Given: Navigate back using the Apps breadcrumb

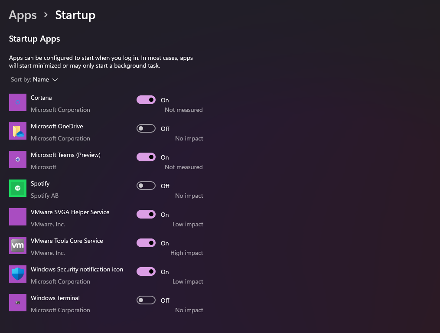Looking at the screenshot, I should [23, 15].
